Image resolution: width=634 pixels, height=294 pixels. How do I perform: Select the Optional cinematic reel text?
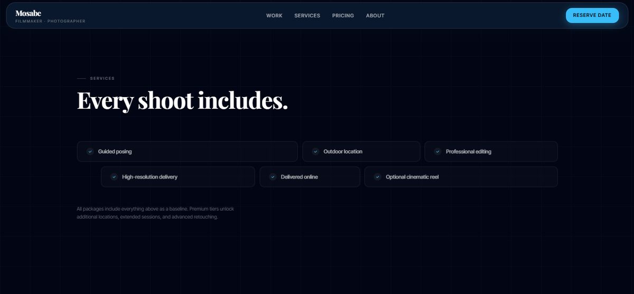412,177
